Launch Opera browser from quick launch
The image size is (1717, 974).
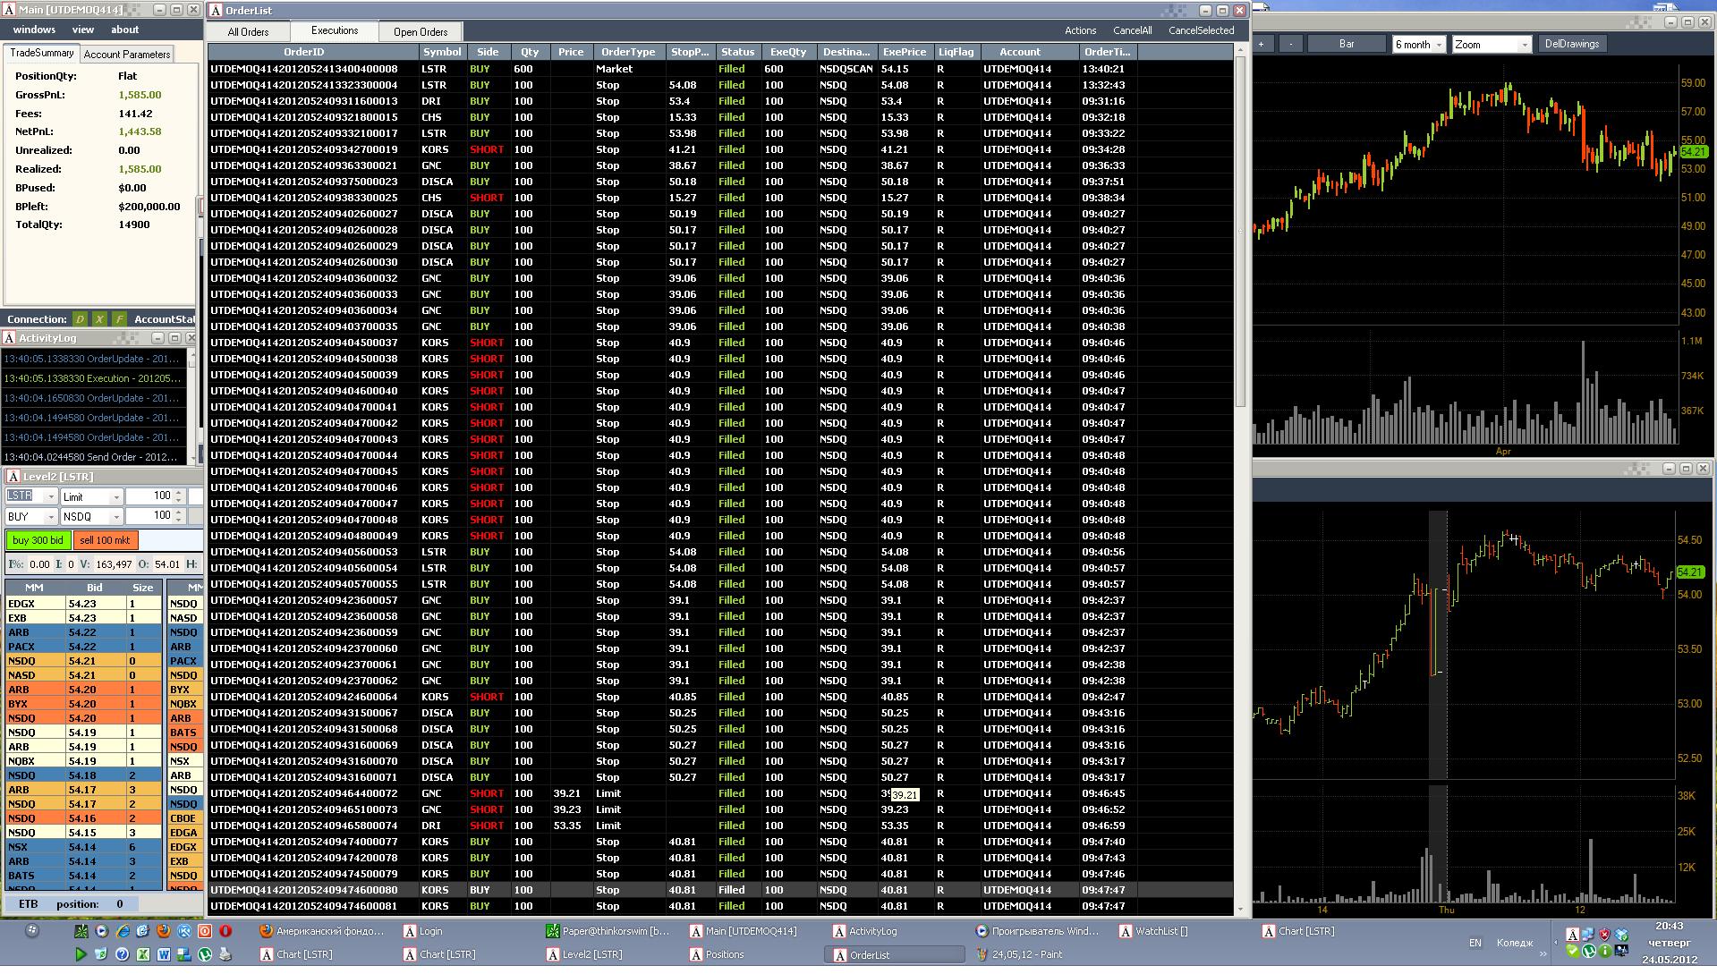pos(225,931)
